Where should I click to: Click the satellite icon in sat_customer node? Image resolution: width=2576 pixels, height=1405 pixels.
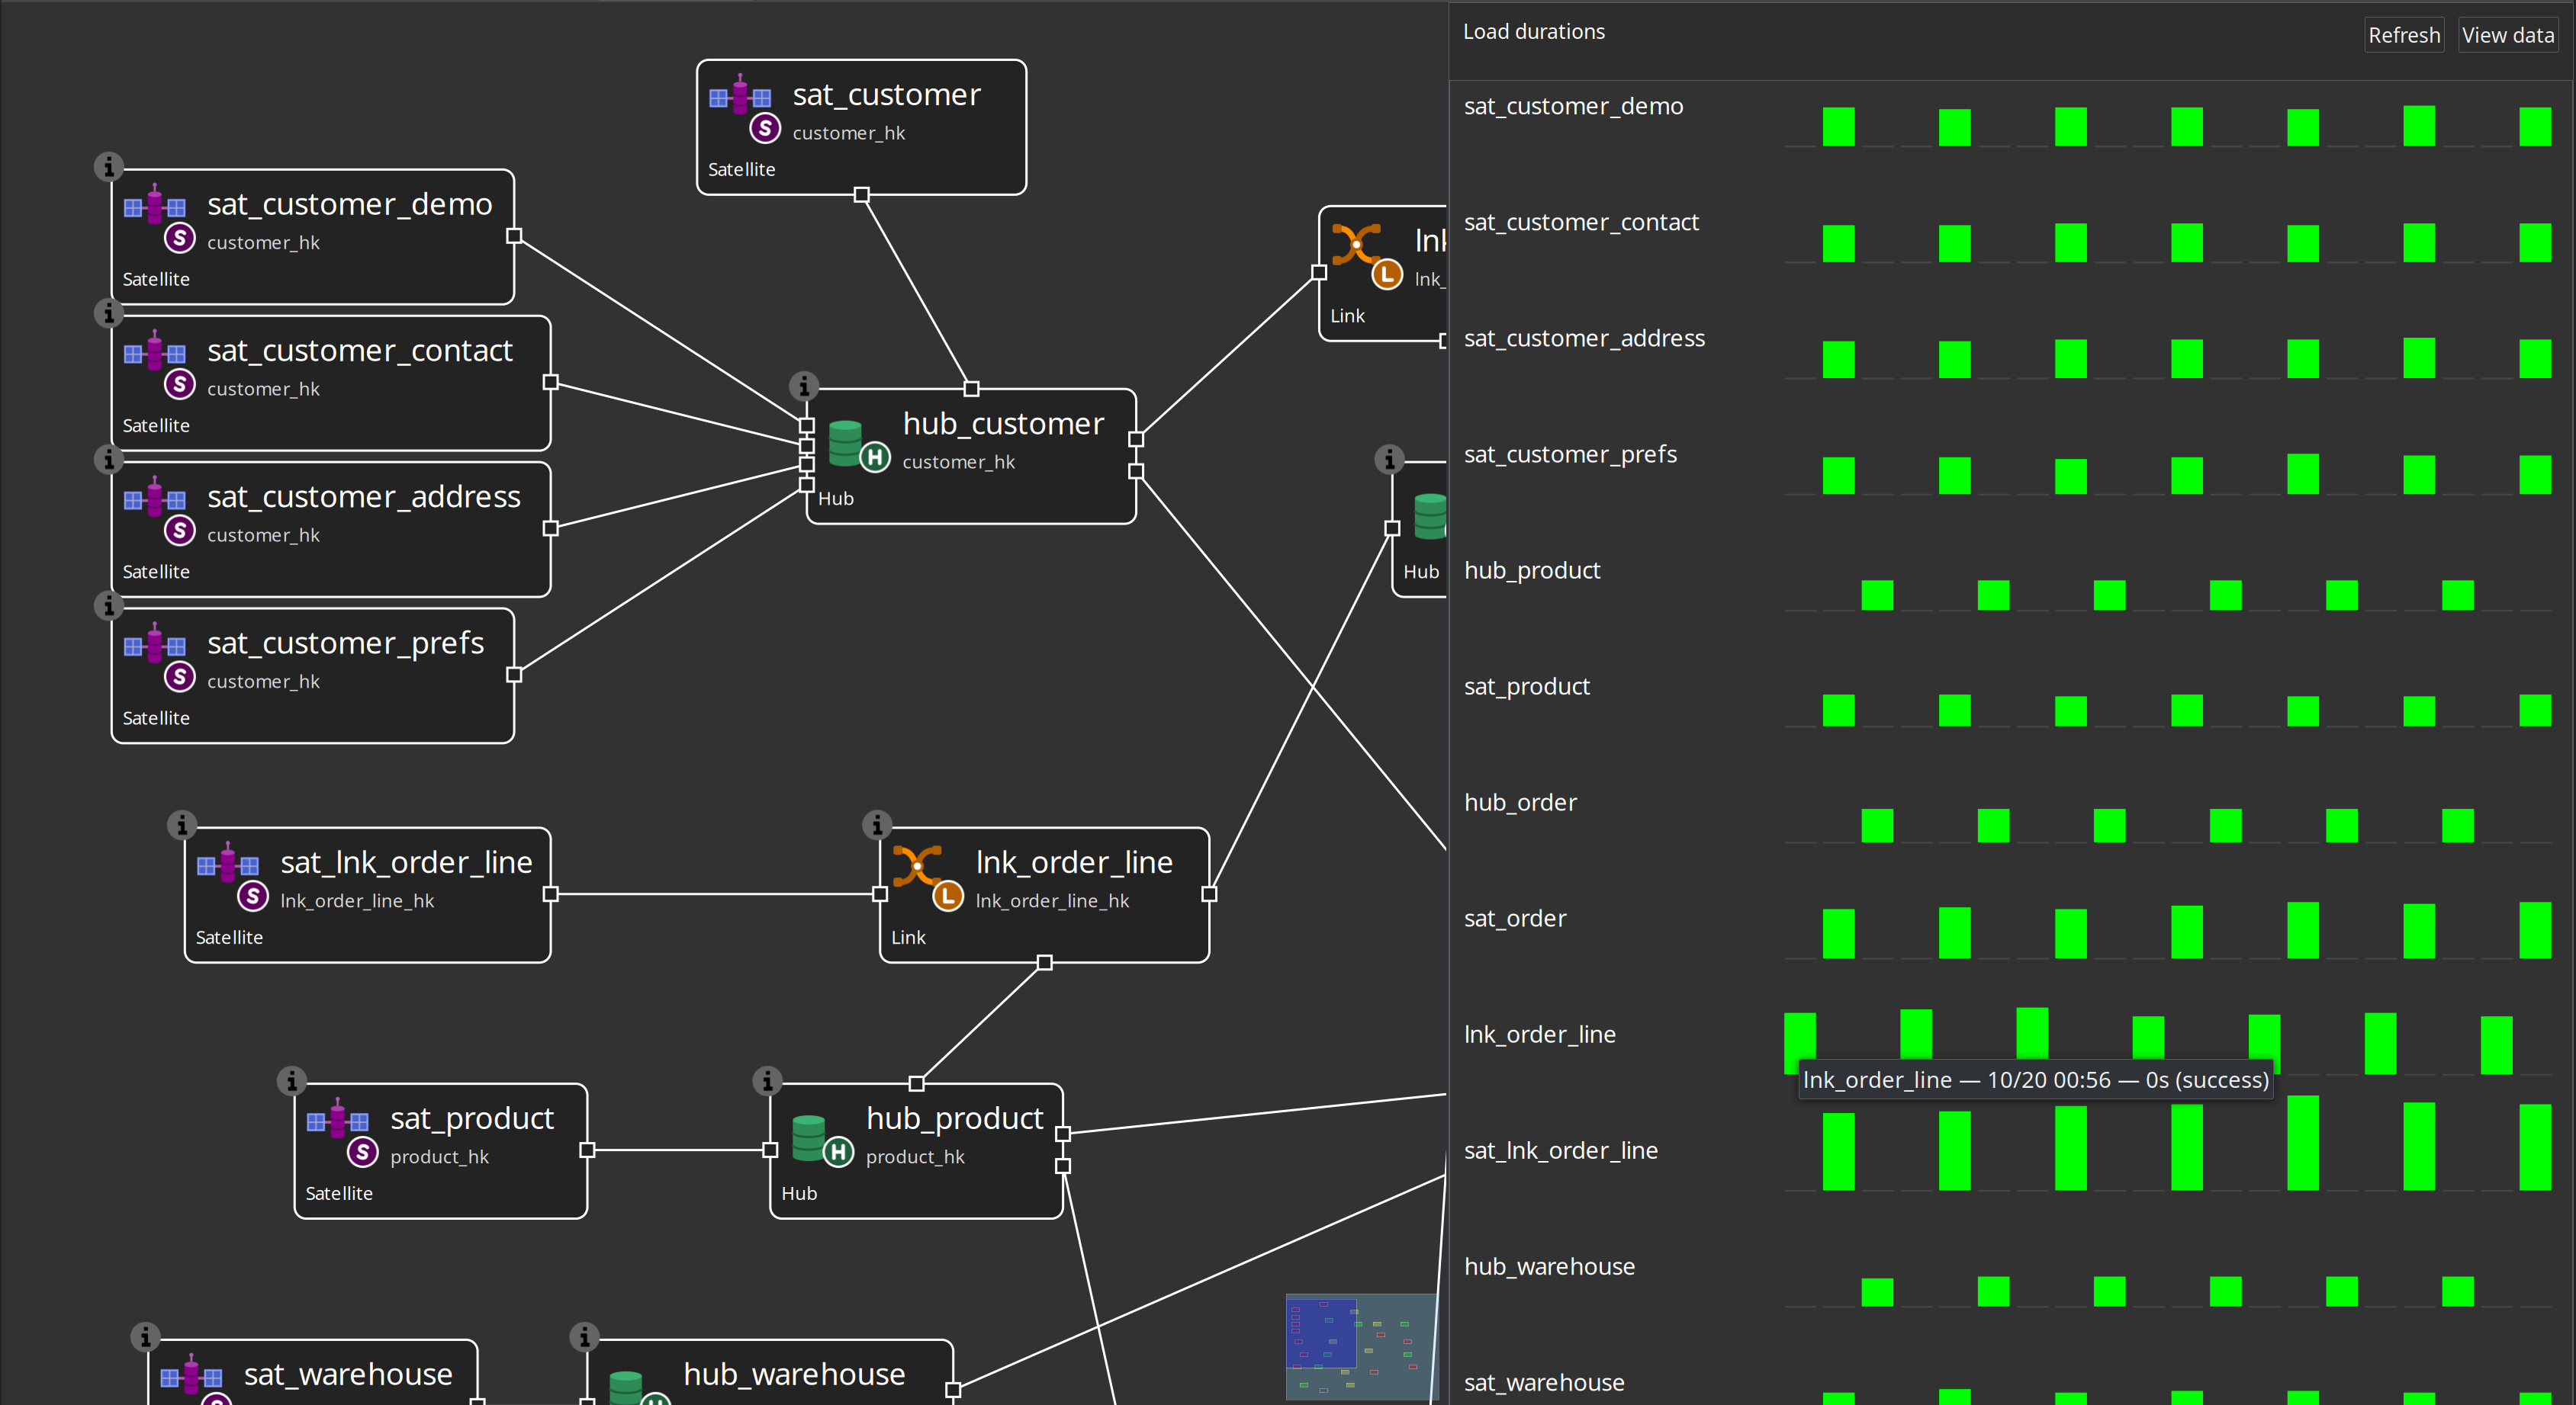coord(740,96)
